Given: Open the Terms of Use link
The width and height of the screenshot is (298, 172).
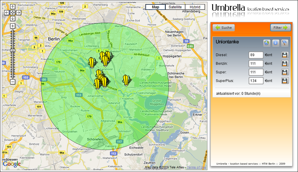Looking at the screenshot, I should 197,167.
